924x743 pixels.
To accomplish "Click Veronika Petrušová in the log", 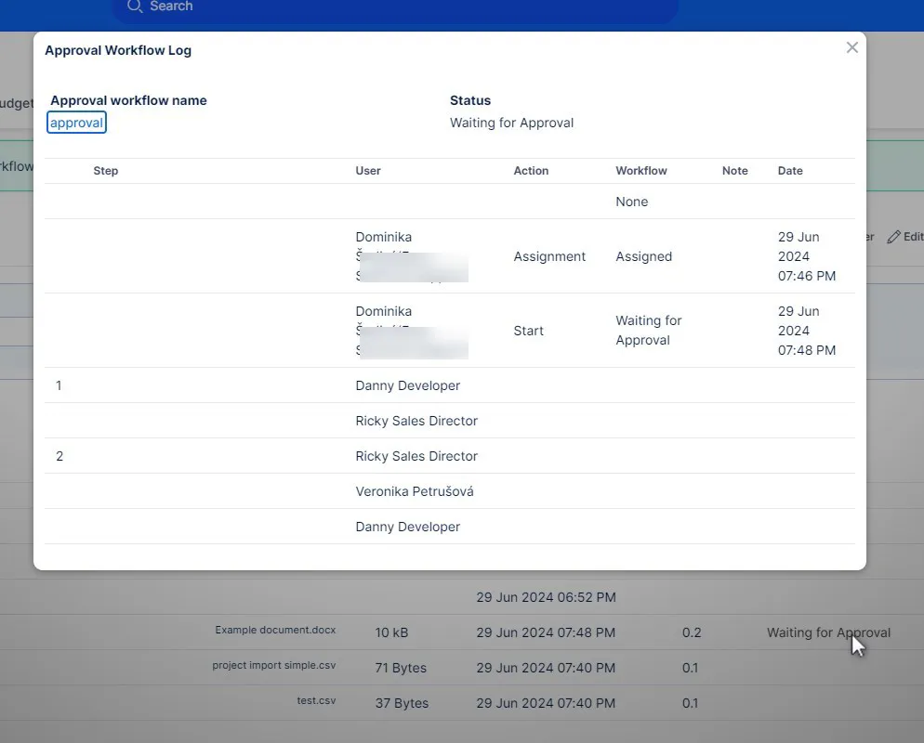I will click(x=414, y=491).
